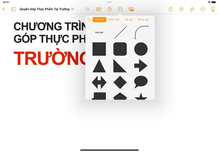Insert the speech bubble shape
Viewport: 219px width, 152px height.
[x=141, y=82]
